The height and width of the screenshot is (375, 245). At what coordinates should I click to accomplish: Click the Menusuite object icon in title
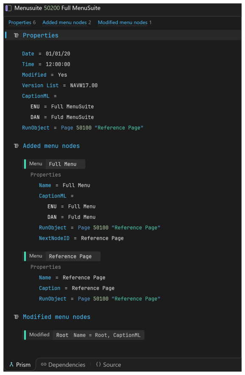point(8,8)
